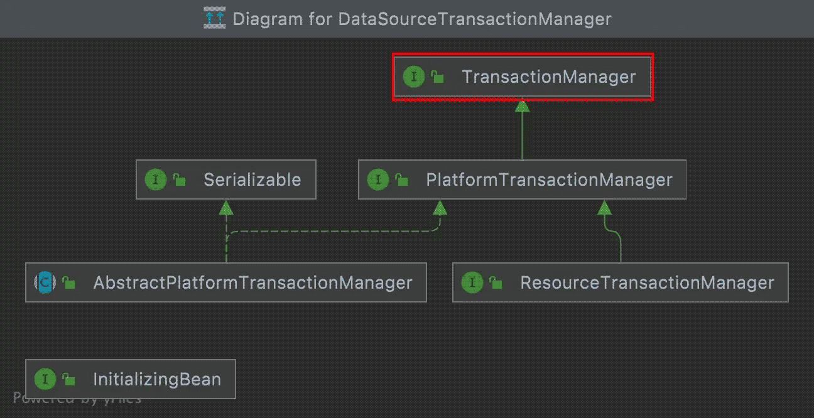This screenshot has width=814, height=418.
Task: Click the abstract class icon on AbstractPlatformTransactionManager
Action: pos(45,283)
